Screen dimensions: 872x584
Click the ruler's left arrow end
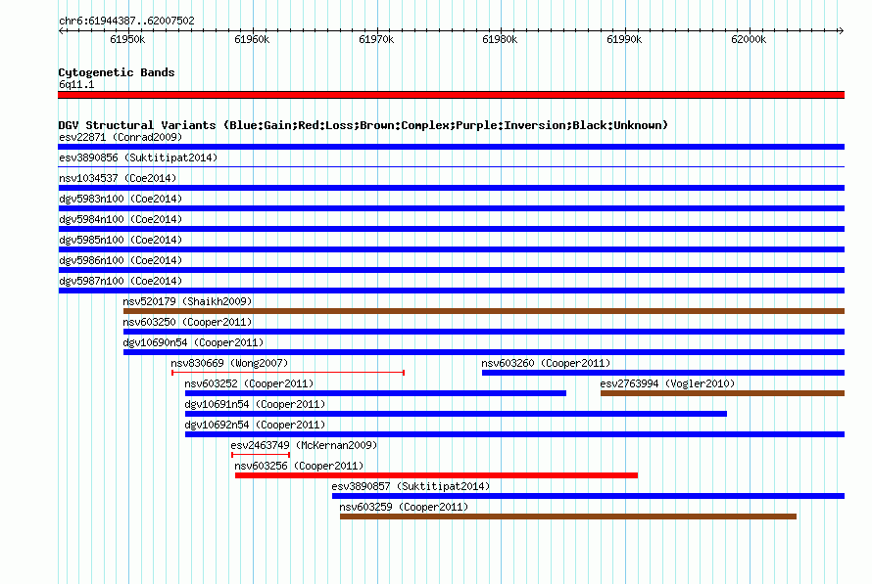pos(61,31)
